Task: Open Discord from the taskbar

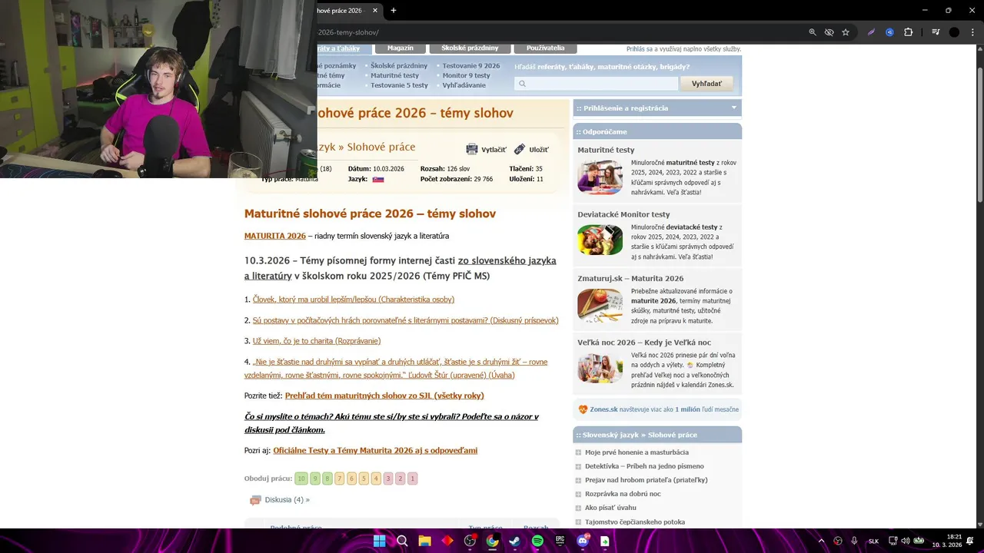Action: (x=582, y=541)
